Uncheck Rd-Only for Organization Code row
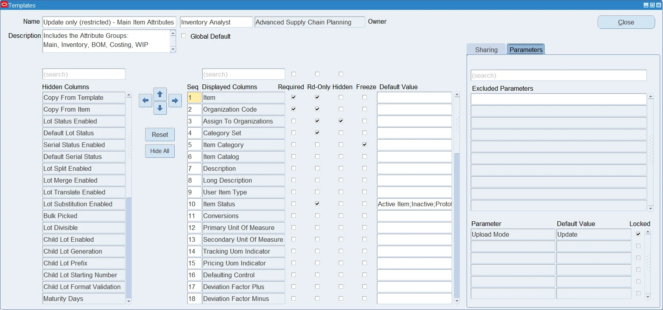Viewport: 663px width, 310px height. pyautogui.click(x=317, y=109)
